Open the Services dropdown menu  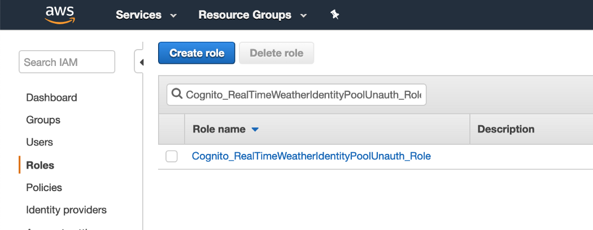[146, 15]
